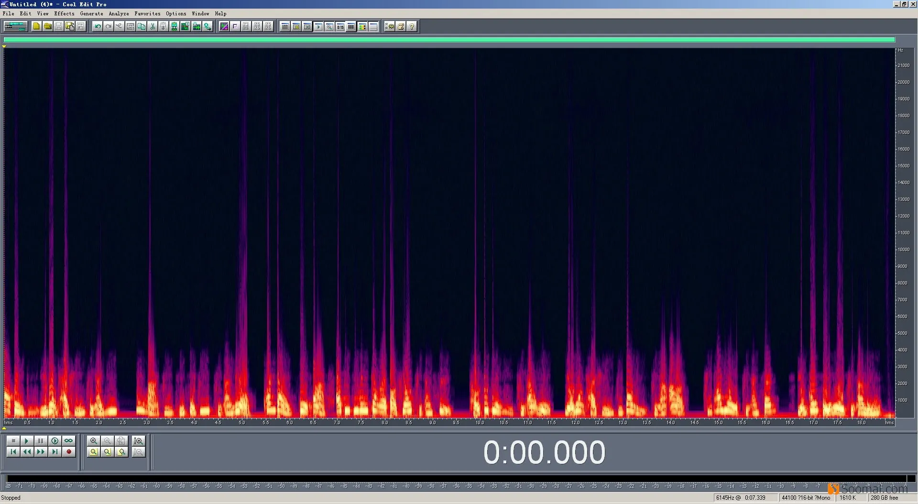Open Settings with the gear toolbar icon
The height and width of the screenshot is (504, 918).
point(390,26)
